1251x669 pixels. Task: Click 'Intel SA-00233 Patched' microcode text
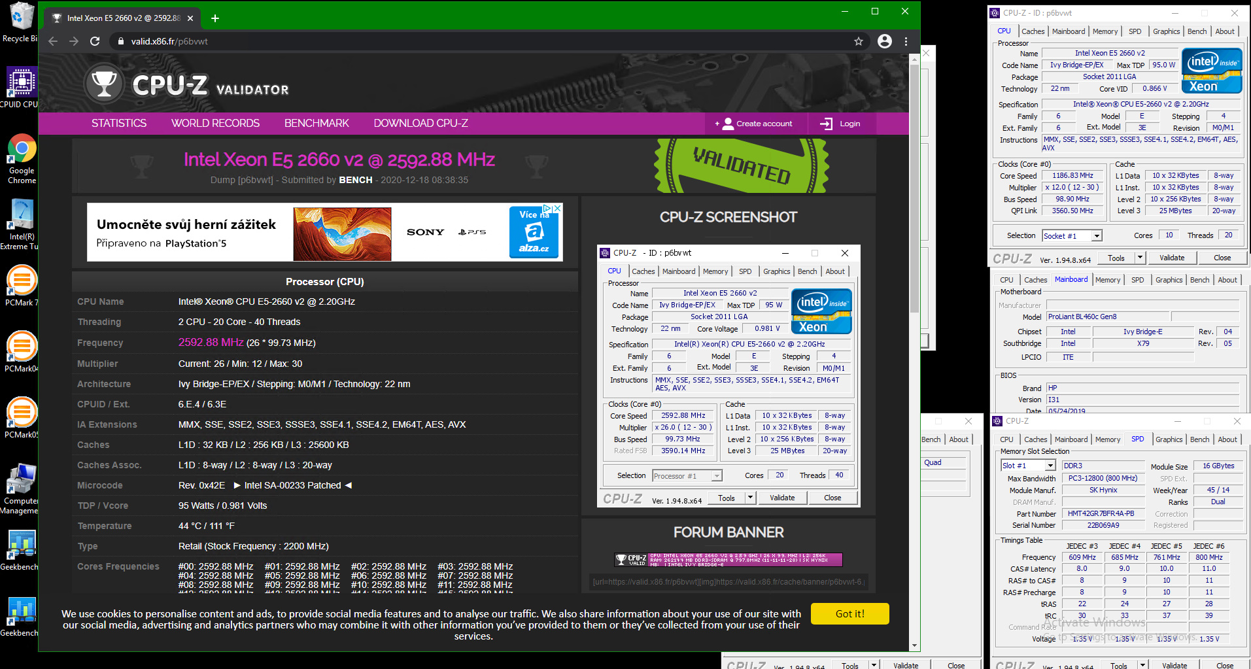pyautogui.click(x=292, y=485)
